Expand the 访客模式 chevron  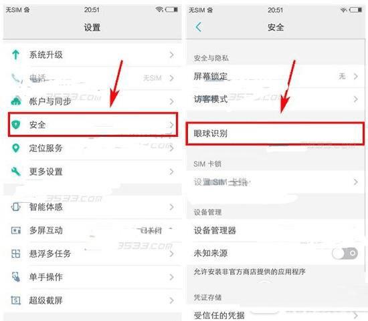356,99
